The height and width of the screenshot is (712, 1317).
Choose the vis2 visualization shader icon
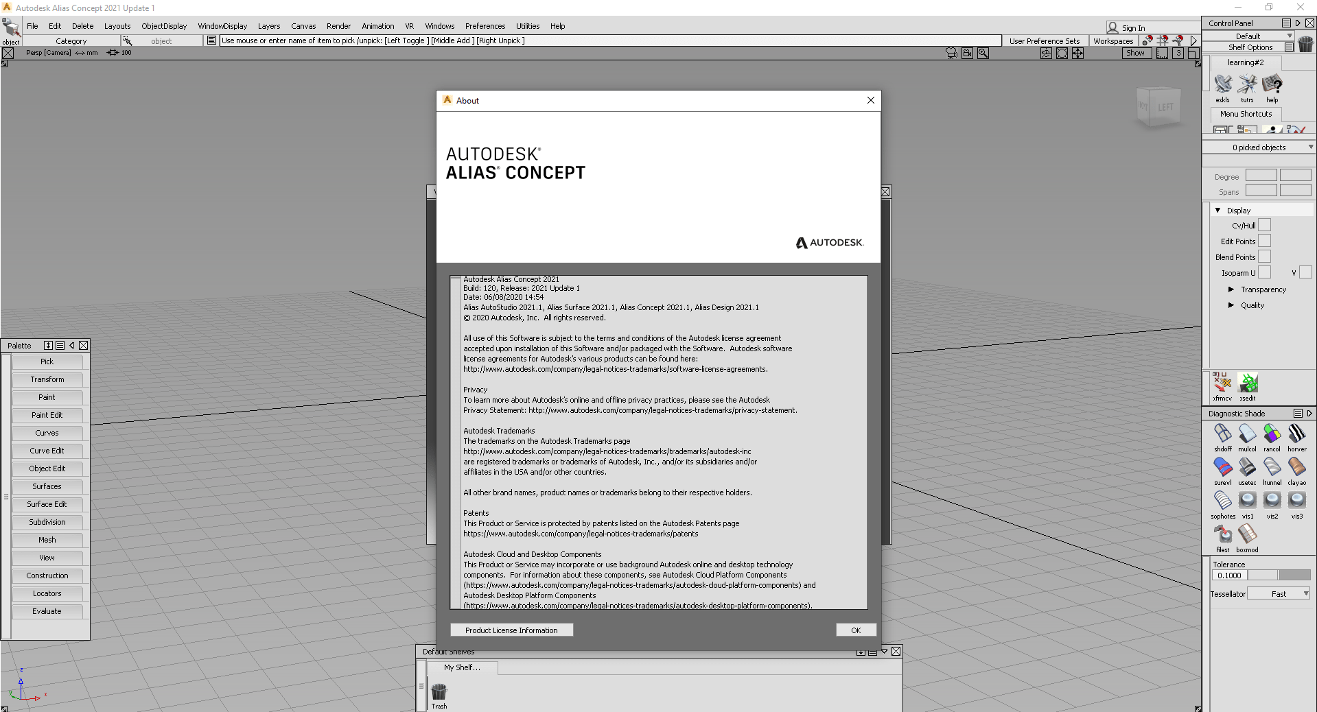(1272, 501)
